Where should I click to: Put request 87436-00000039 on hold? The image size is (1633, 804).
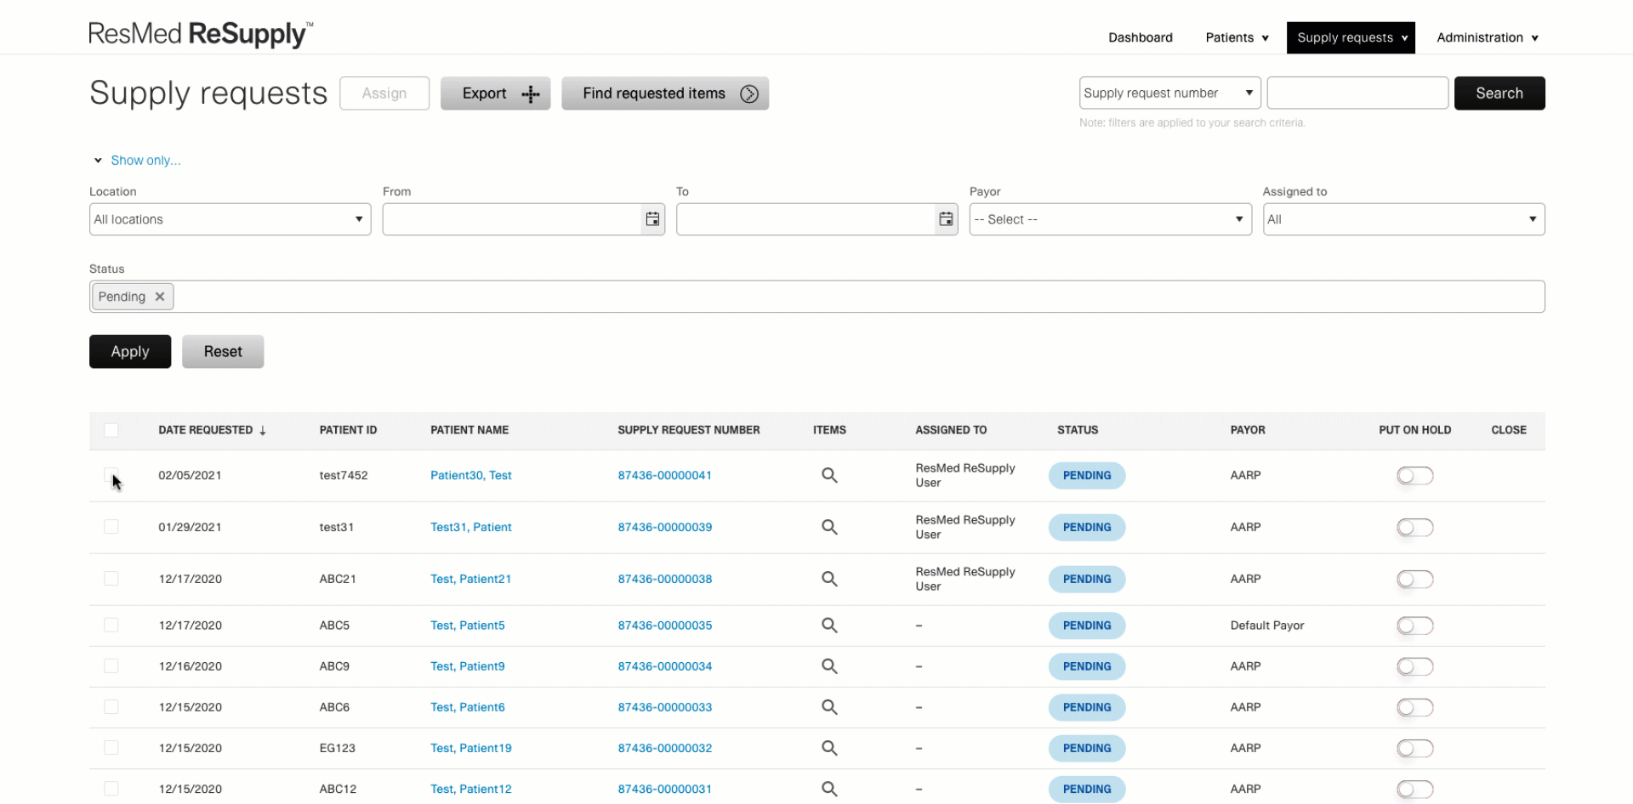coord(1414,527)
